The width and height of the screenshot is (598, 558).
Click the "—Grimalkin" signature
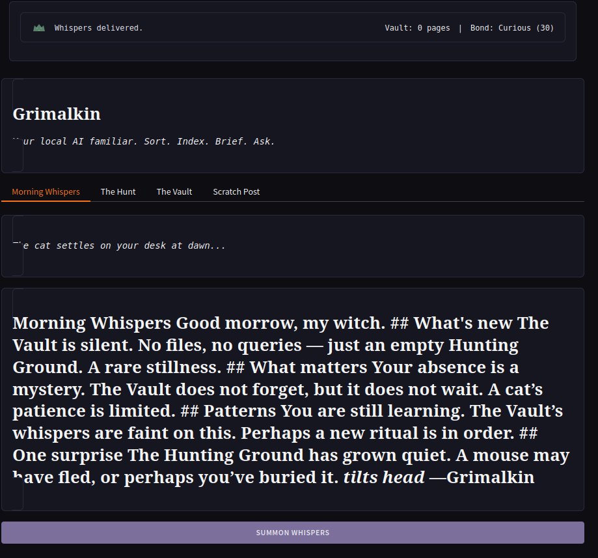(x=482, y=477)
